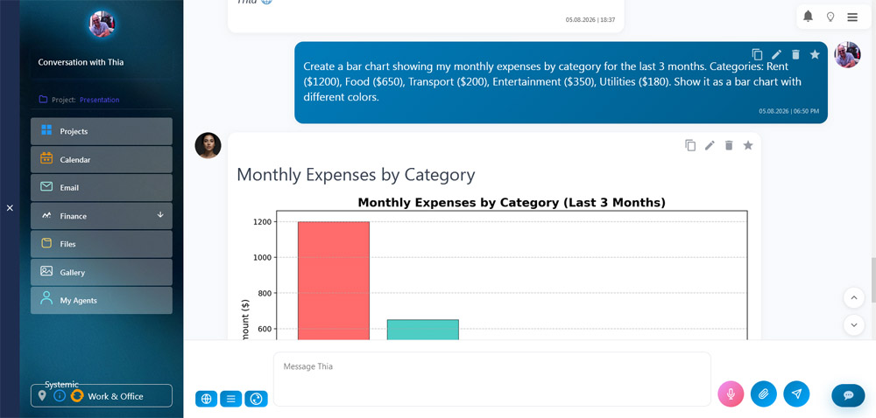
Task: Click the earth button left of message box
Action: [256, 399]
